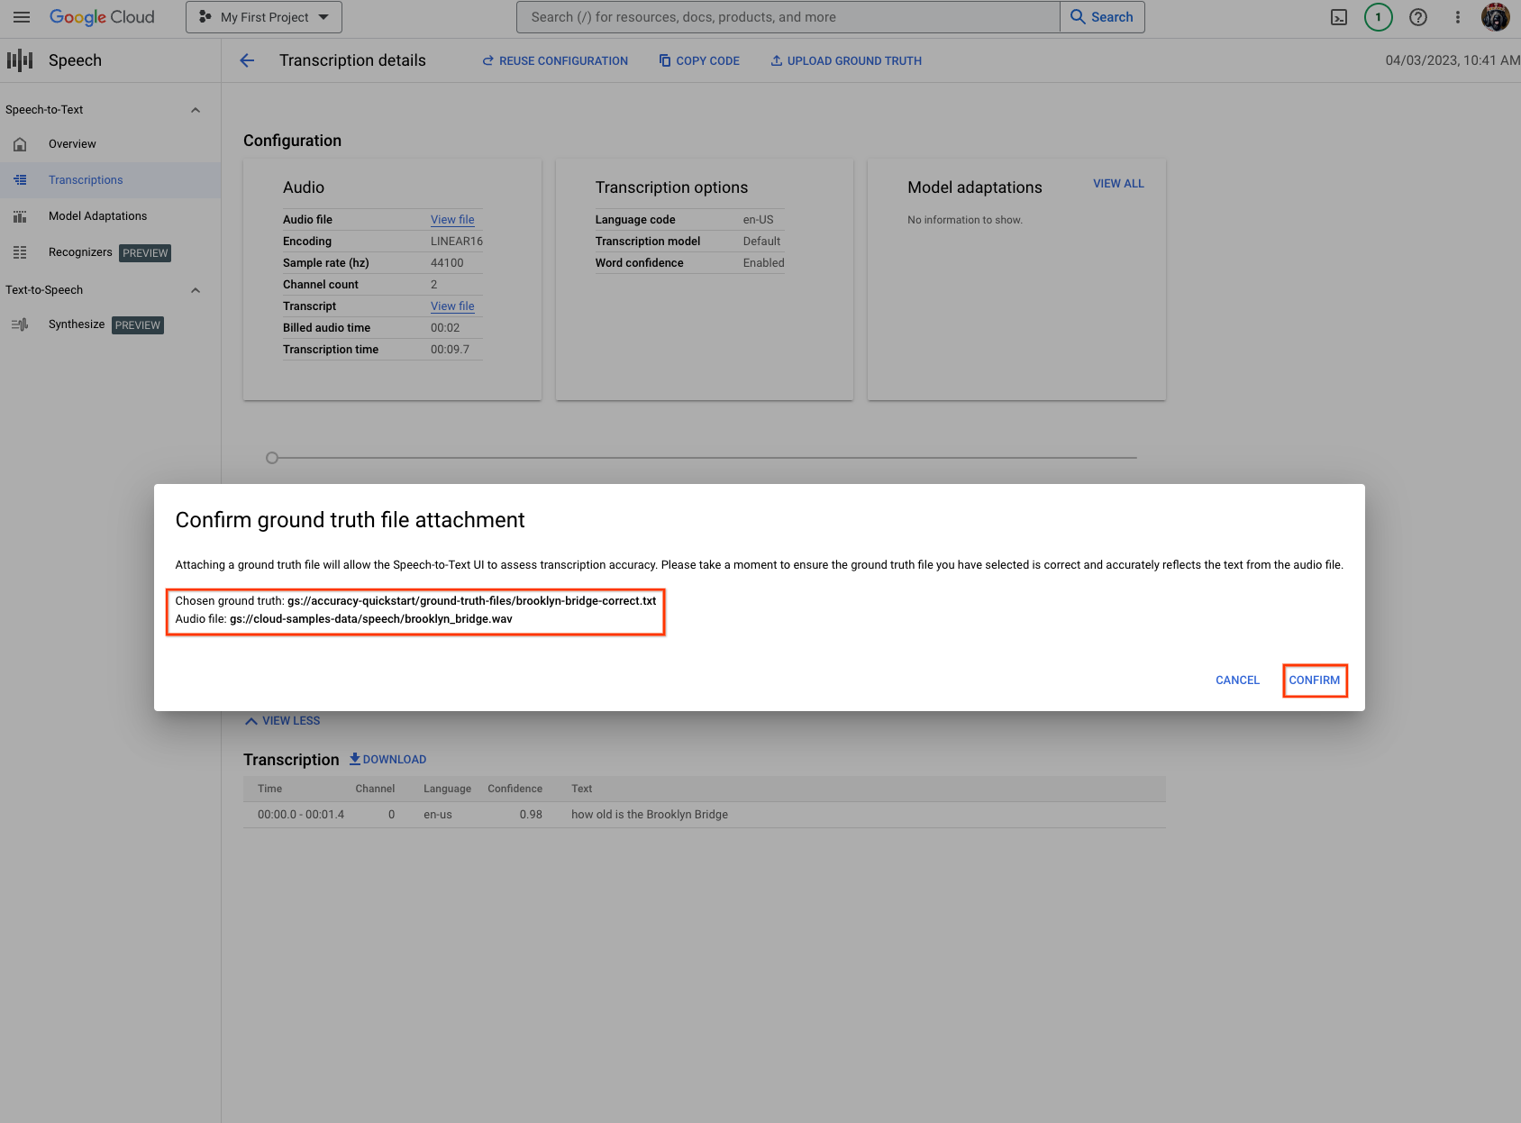Screen dimensions: 1521x1123
Task: Collapse details with VIEW LESS
Action: point(282,720)
